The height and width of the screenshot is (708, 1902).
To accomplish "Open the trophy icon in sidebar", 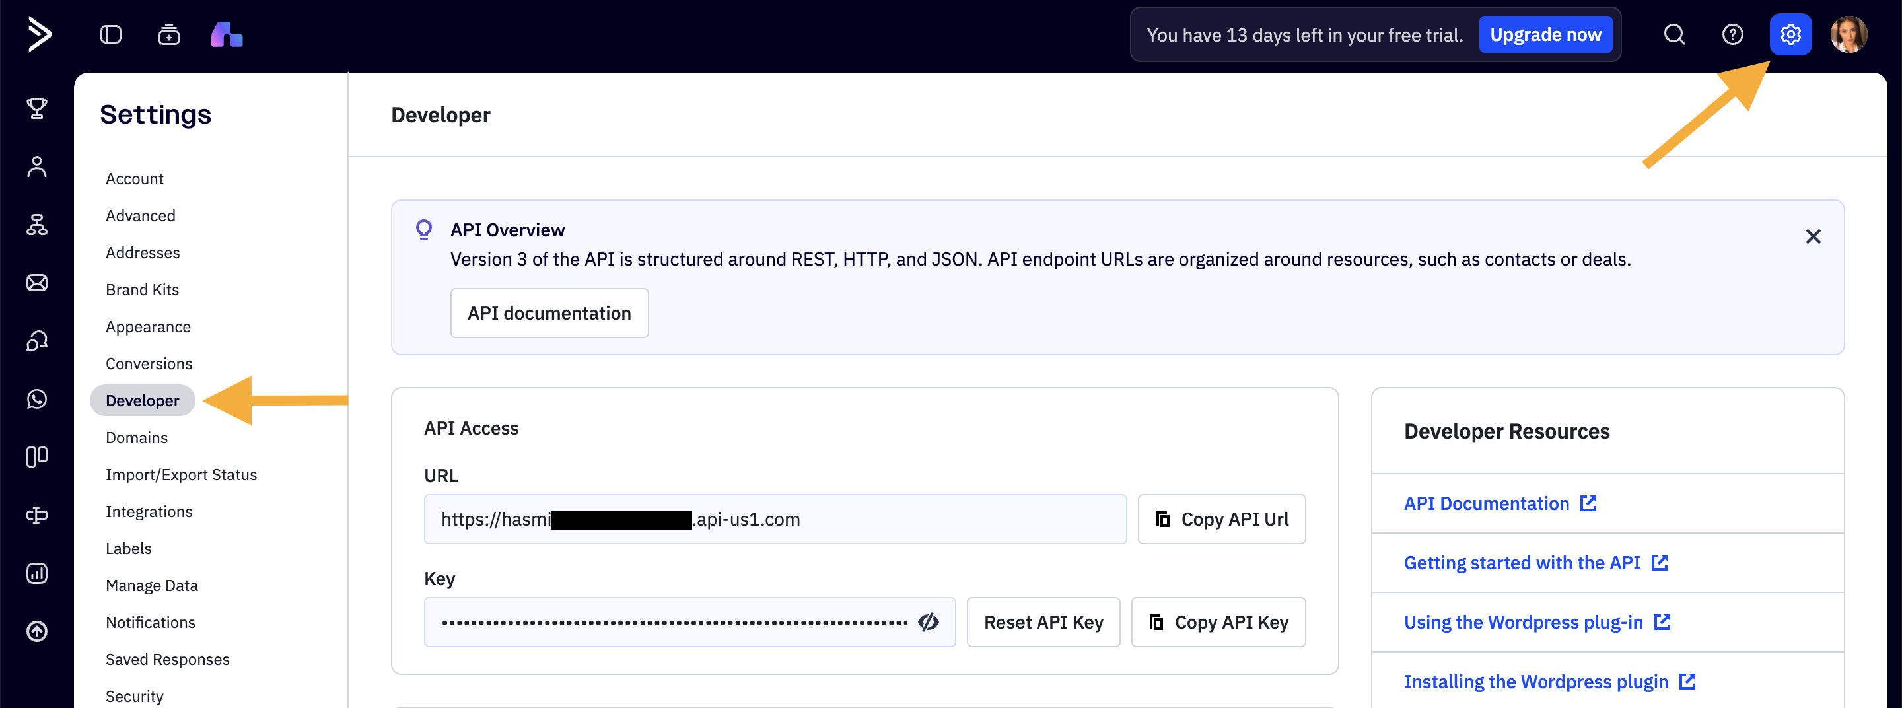I will (x=37, y=108).
